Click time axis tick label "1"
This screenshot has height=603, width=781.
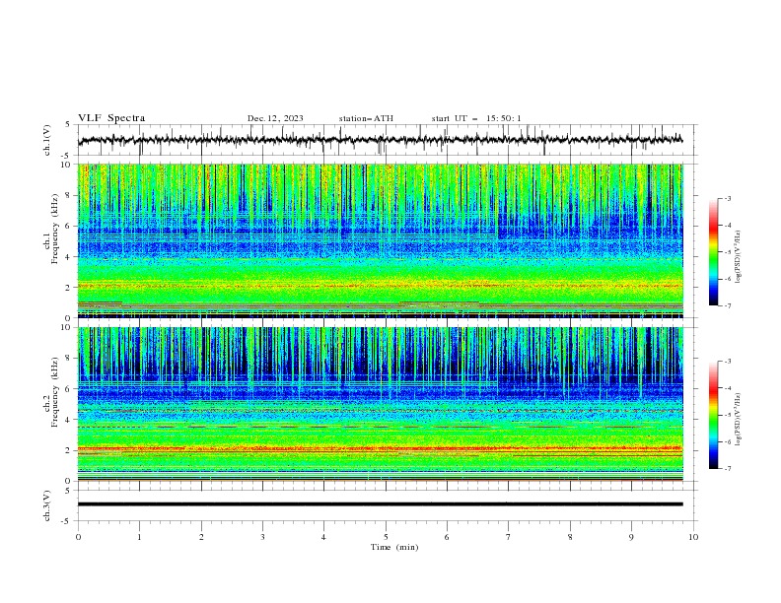(139, 537)
